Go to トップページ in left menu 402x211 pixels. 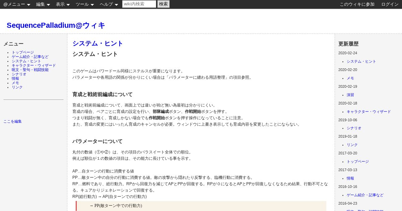pos(23,53)
